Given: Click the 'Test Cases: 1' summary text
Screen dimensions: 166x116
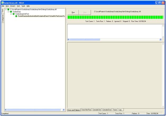Looking at the screenshot, I should click(x=90, y=21).
